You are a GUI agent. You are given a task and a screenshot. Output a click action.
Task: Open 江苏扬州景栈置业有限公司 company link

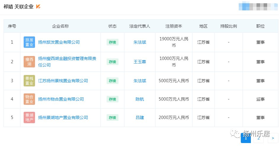pos(63,81)
